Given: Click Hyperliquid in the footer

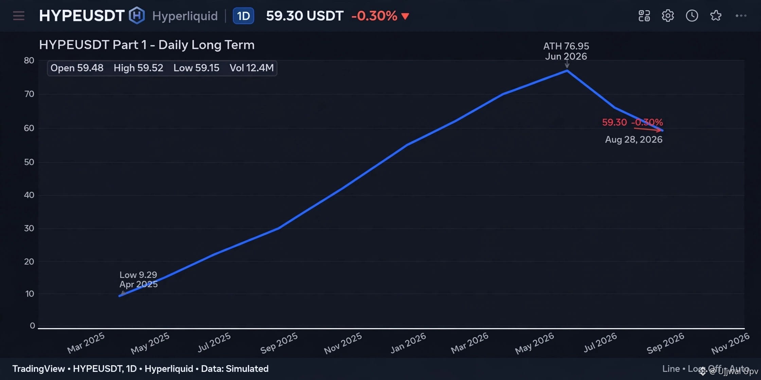Looking at the screenshot, I should tap(169, 369).
